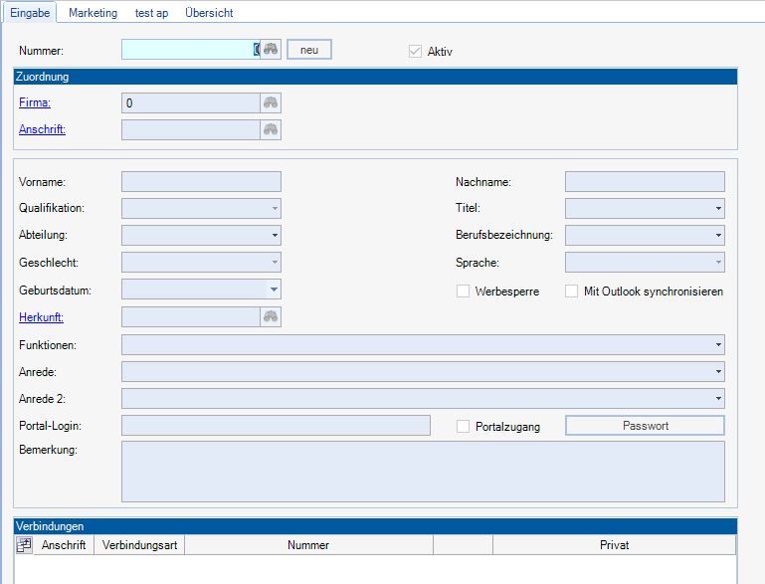The height and width of the screenshot is (584, 765).
Task: Follow the Firma link label
Action: point(35,102)
